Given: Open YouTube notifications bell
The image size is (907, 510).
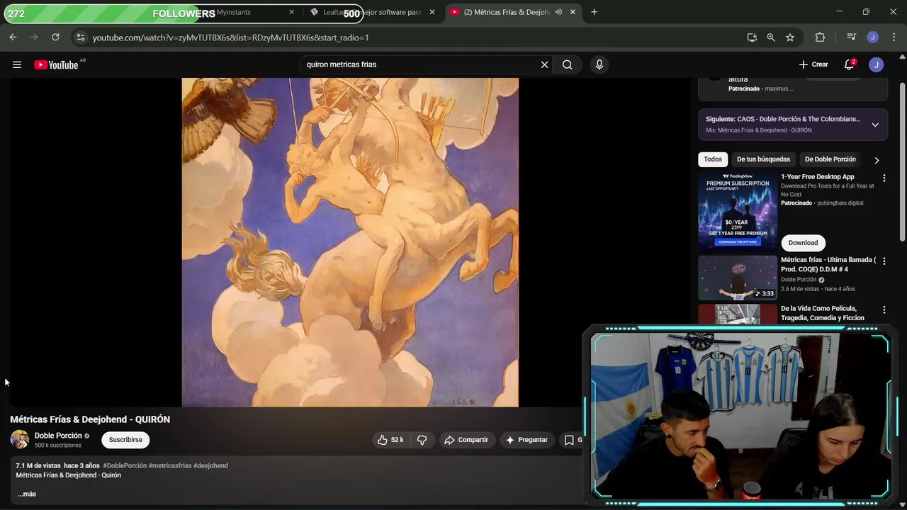Looking at the screenshot, I should coord(849,64).
